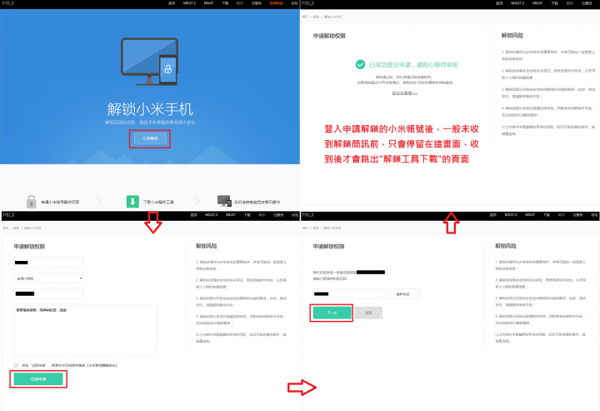Viewport: 600px width, 411px height.
Task: Click MIUI logo on the verification code page
Action: coord(308,215)
